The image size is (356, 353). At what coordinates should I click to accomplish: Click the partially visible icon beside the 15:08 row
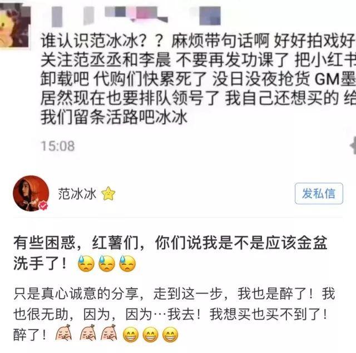tap(353, 145)
